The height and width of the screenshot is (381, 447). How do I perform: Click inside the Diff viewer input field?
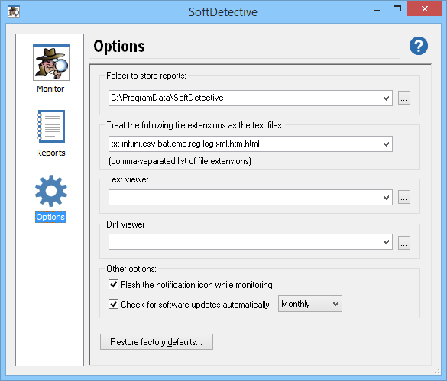pos(245,242)
